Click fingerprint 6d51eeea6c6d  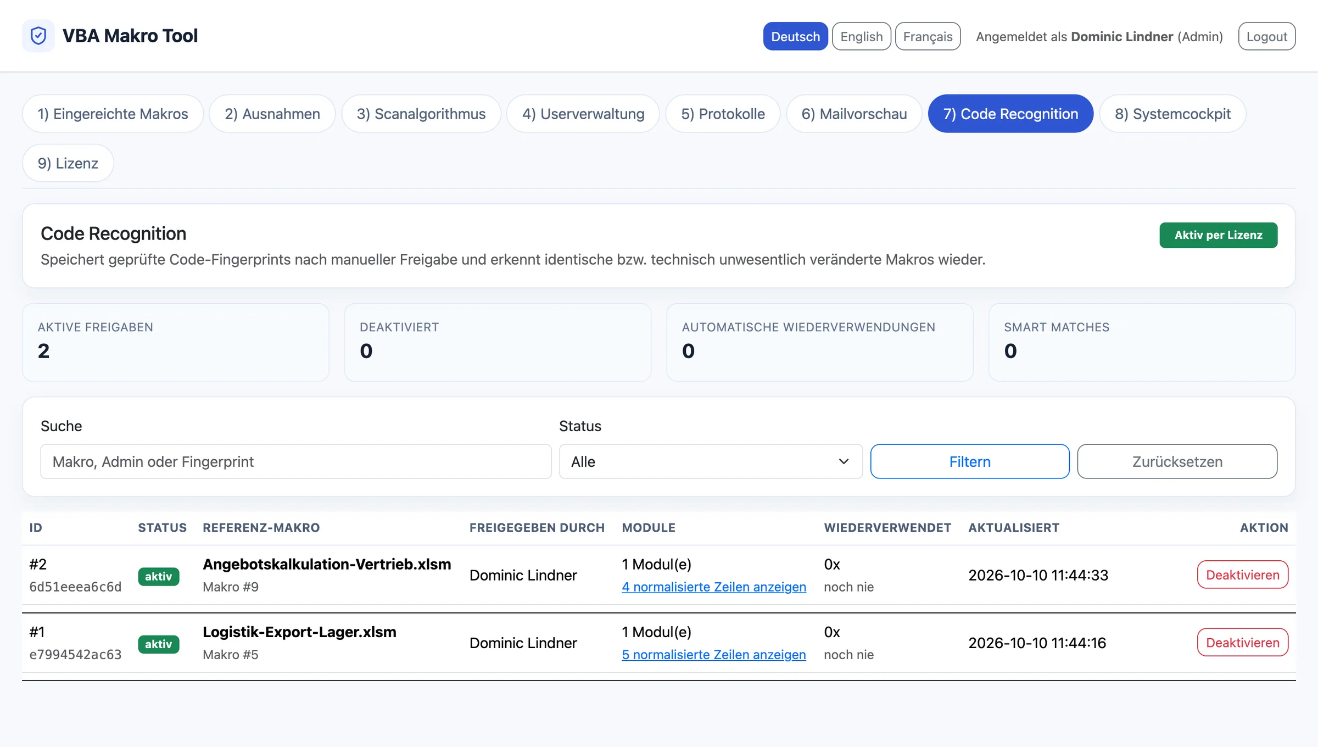pyautogui.click(x=75, y=587)
